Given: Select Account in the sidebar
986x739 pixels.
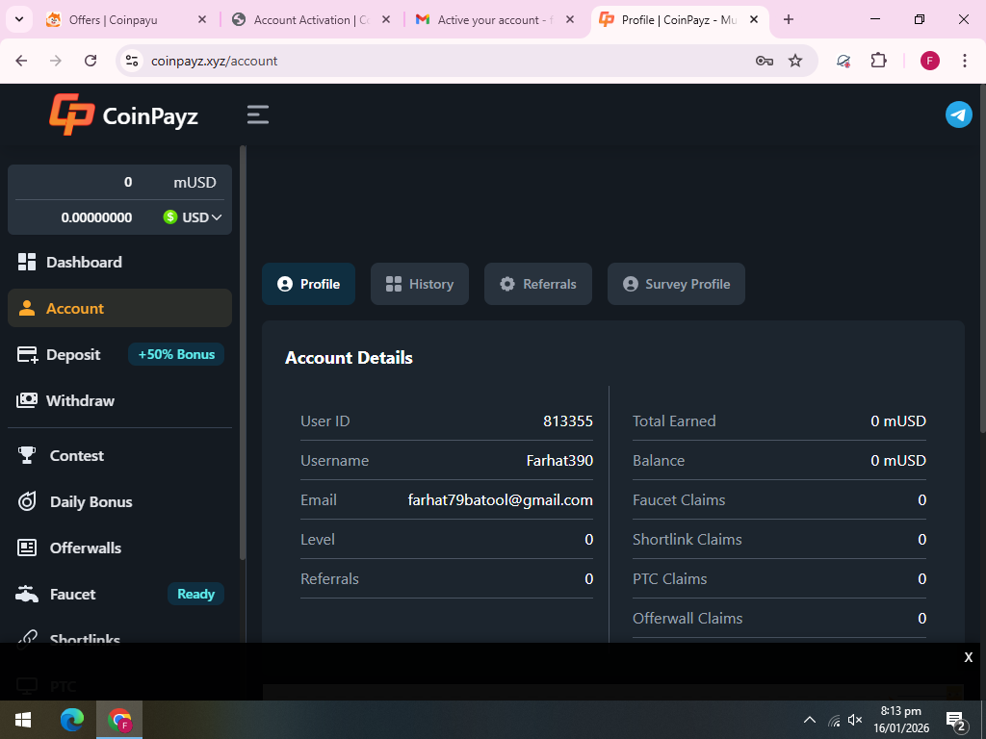Looking at the screenshot, I should tap(119, 308).
